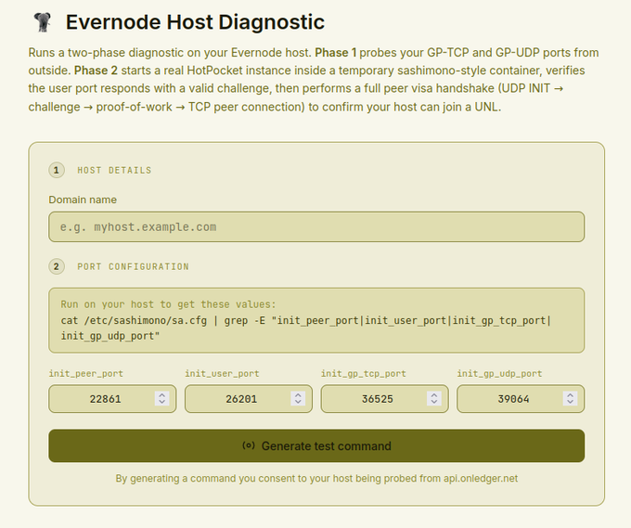The height and width of the screenshot is (528, 631).
Task: Click the step 2 circle badge
Action: (57, 266)
